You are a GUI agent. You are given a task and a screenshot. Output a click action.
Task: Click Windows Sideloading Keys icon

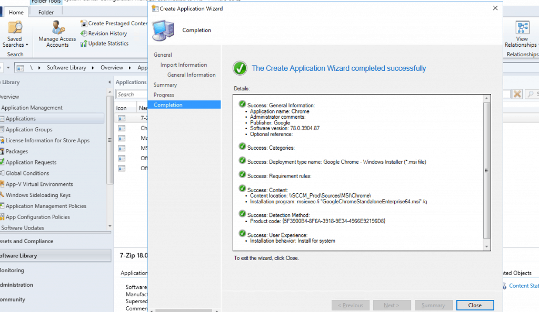2,195
